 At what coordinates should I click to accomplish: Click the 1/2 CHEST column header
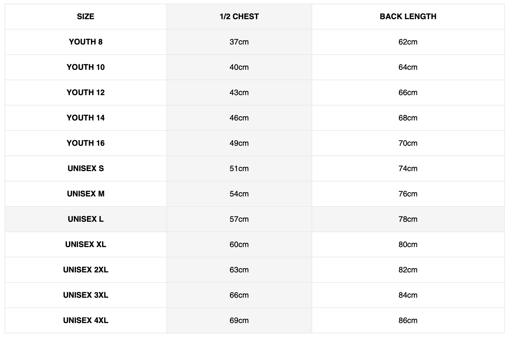[239, 17]
